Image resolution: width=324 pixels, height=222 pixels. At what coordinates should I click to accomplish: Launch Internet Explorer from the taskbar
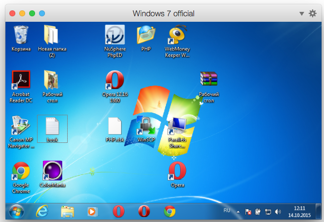[x=42, y=212]
